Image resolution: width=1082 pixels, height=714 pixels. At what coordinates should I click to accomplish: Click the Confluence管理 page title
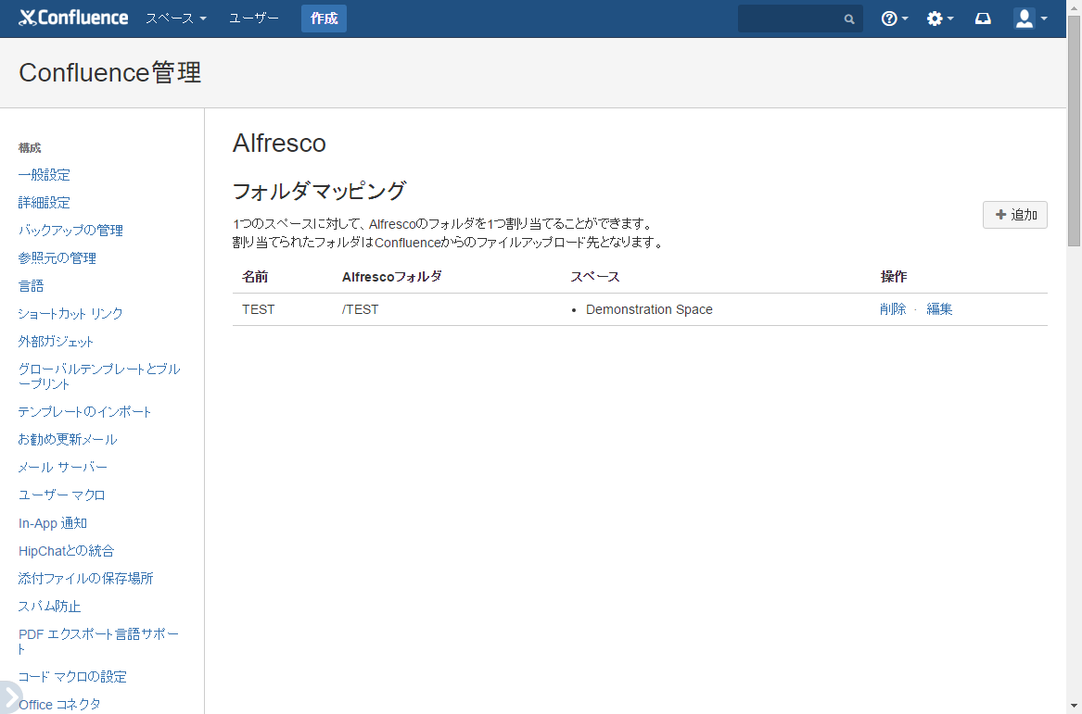click(x=110, y=72)
